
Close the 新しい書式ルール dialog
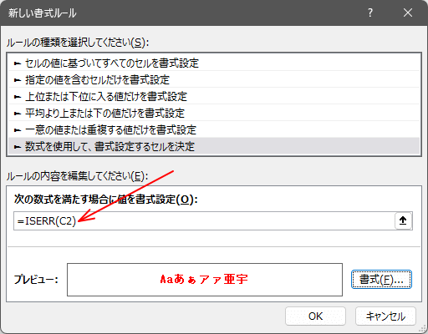408,13
